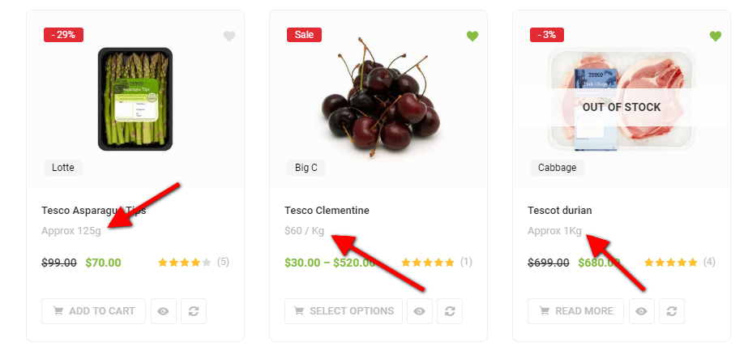Quick view Tesco Asparagus Tips eye icon

click(x=164, y=311)
